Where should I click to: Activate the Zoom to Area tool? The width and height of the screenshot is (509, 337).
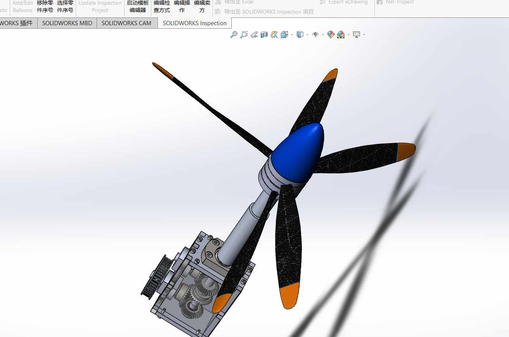click(x=244, y=35)
